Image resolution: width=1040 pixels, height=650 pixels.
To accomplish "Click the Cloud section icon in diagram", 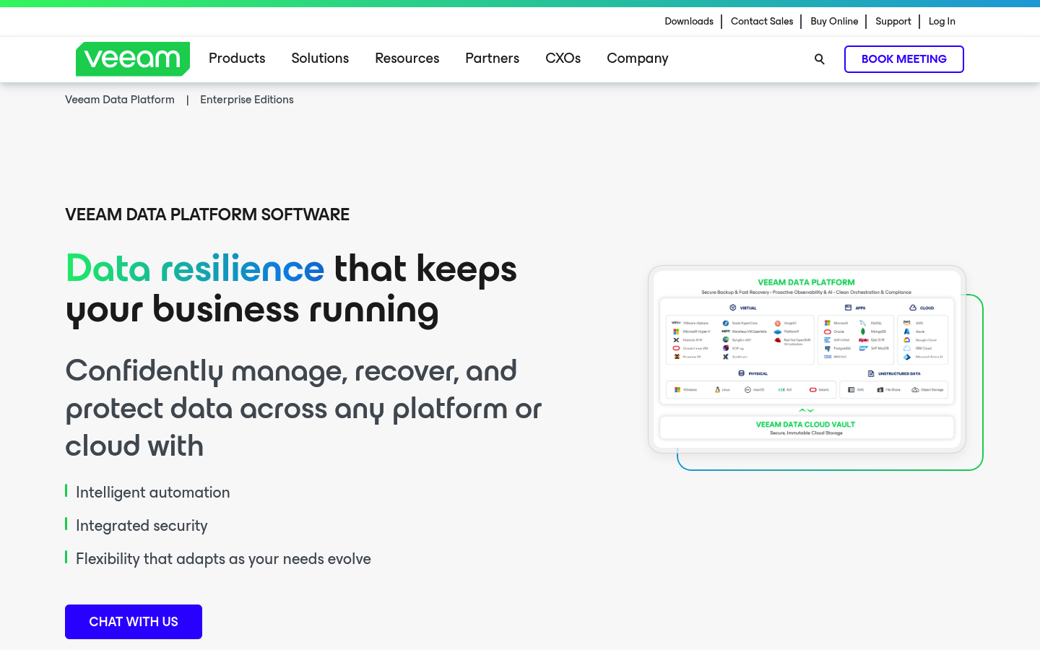I will 913,308.
